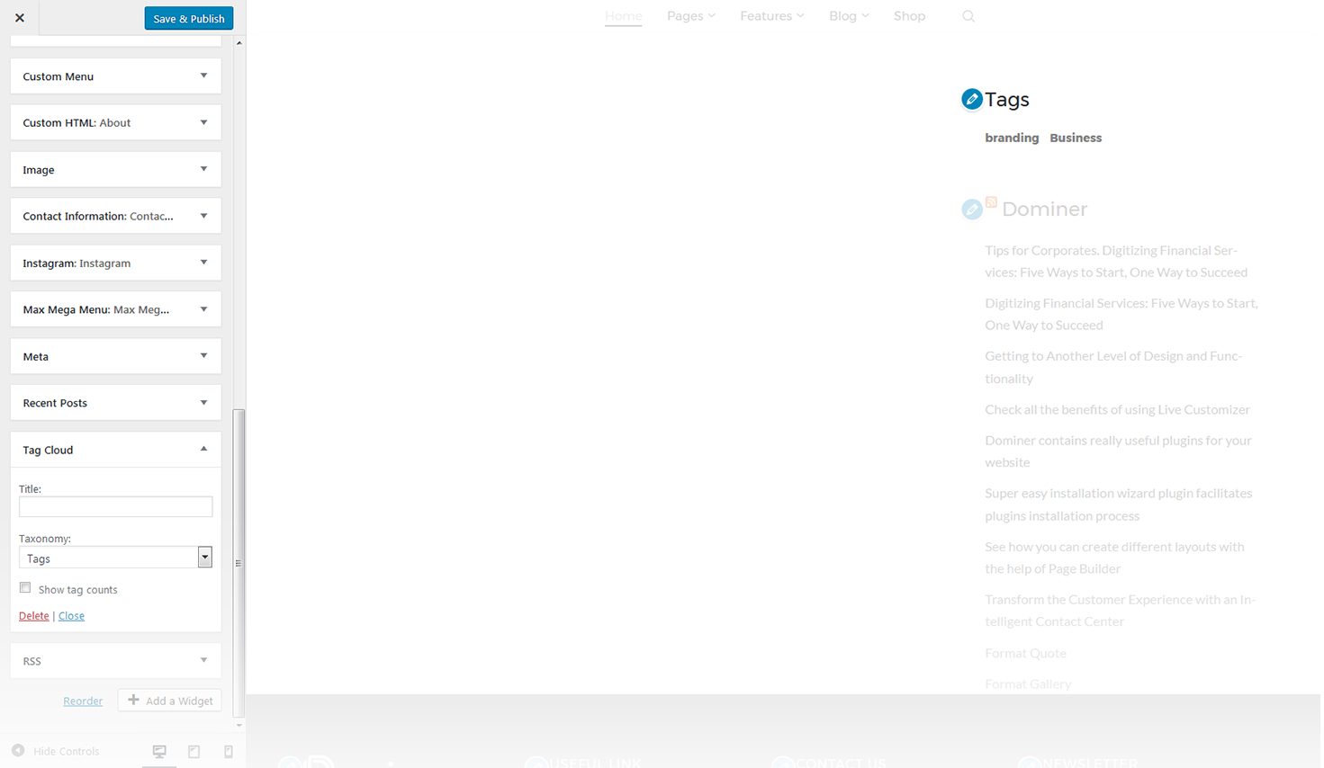Expand the Recent Posts widget

[115, 404]
